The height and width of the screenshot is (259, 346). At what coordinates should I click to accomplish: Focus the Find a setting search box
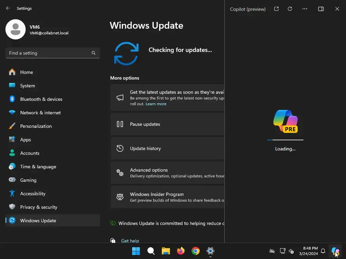click(53, 53)
